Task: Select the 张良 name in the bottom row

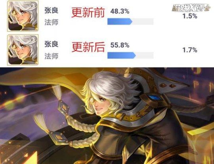Action: (x=51, y=44)
